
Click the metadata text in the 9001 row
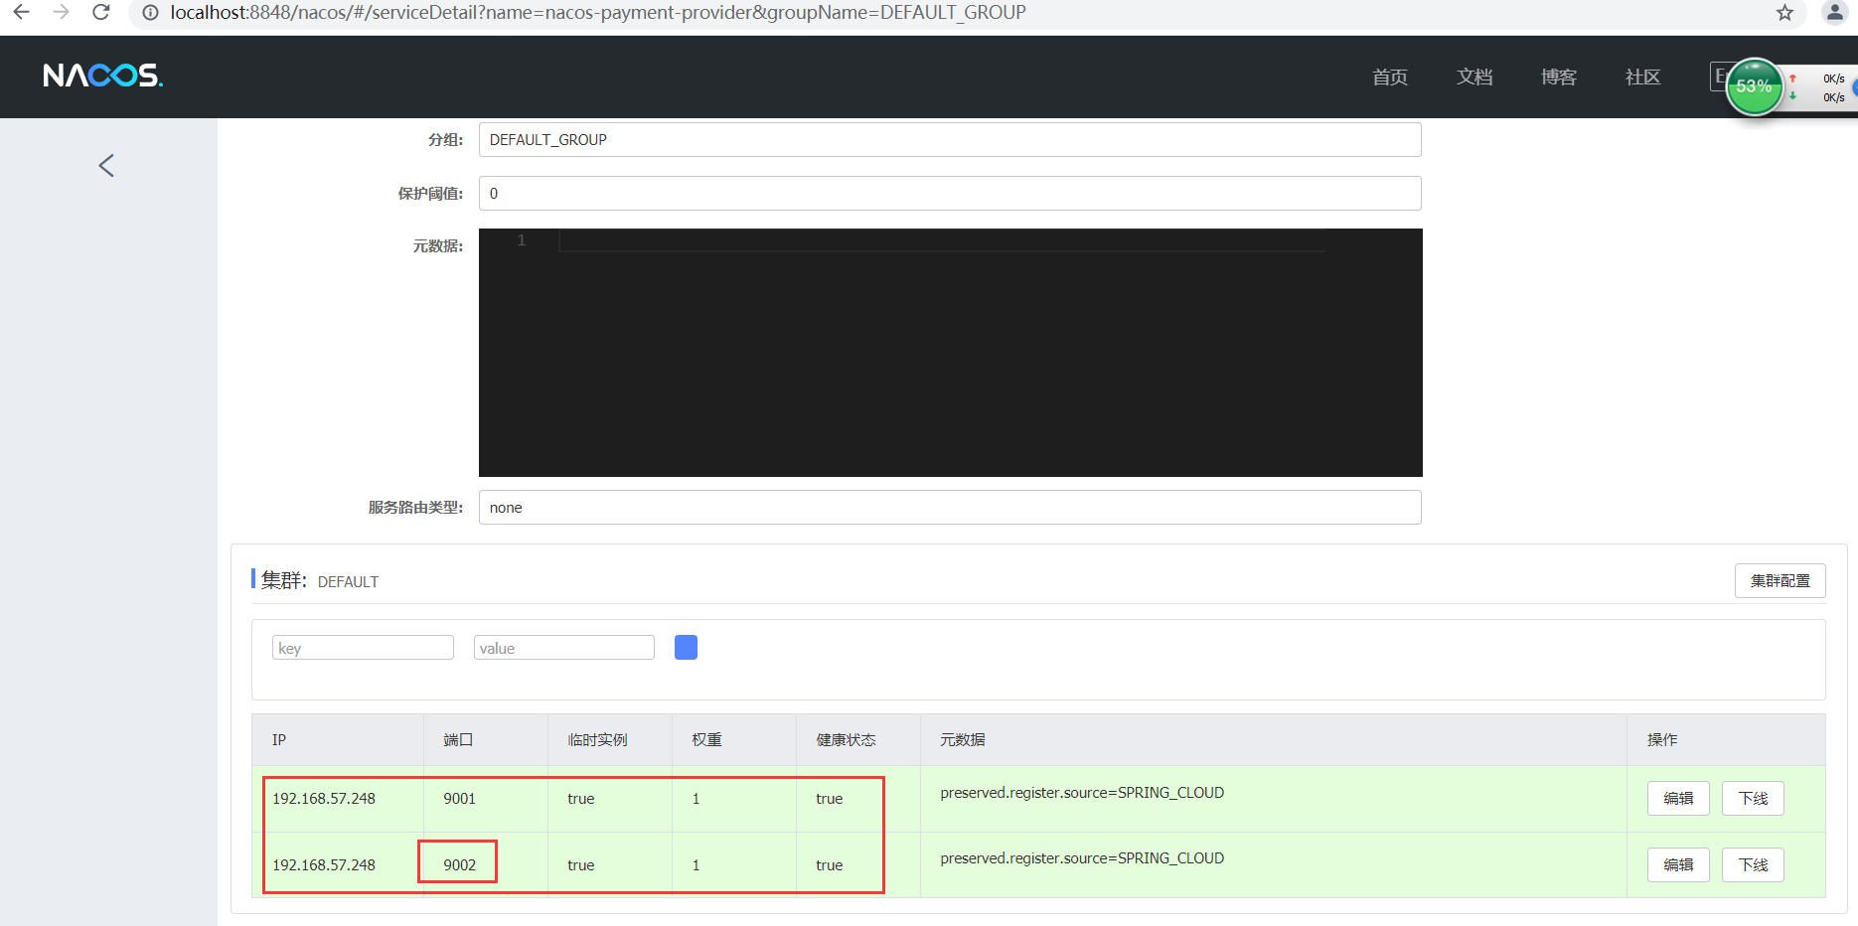(1082, 793)
